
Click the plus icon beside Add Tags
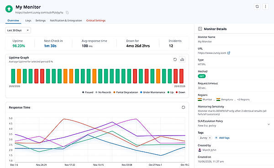tap(216, 138)
